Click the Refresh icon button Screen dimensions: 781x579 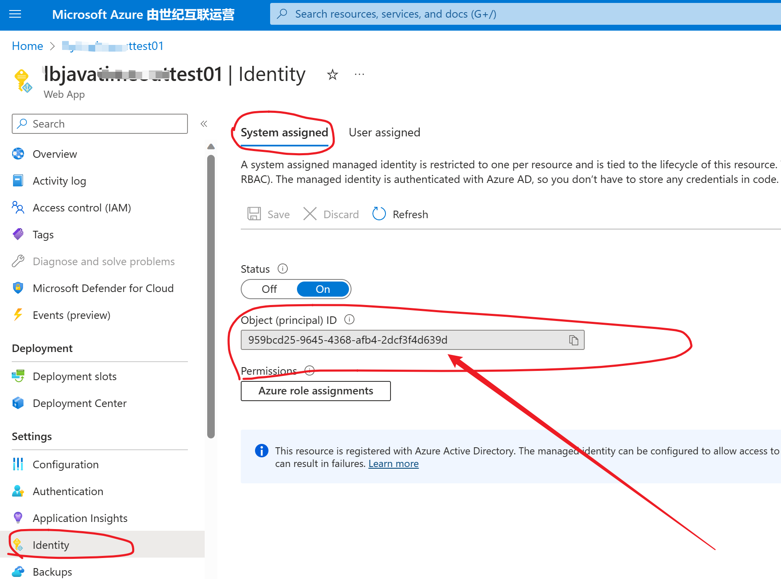379,214
